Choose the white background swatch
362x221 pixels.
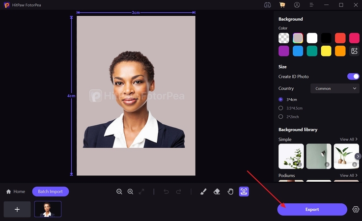click(x=312, y=38)
